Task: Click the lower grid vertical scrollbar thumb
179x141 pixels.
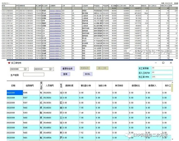Action: point(172,88)
